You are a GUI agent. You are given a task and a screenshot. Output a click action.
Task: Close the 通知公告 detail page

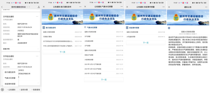click(x=169, y=7)
